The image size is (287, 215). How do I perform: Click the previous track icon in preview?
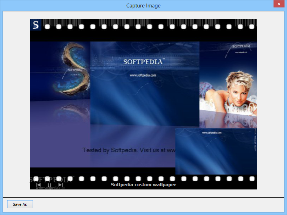38,185
